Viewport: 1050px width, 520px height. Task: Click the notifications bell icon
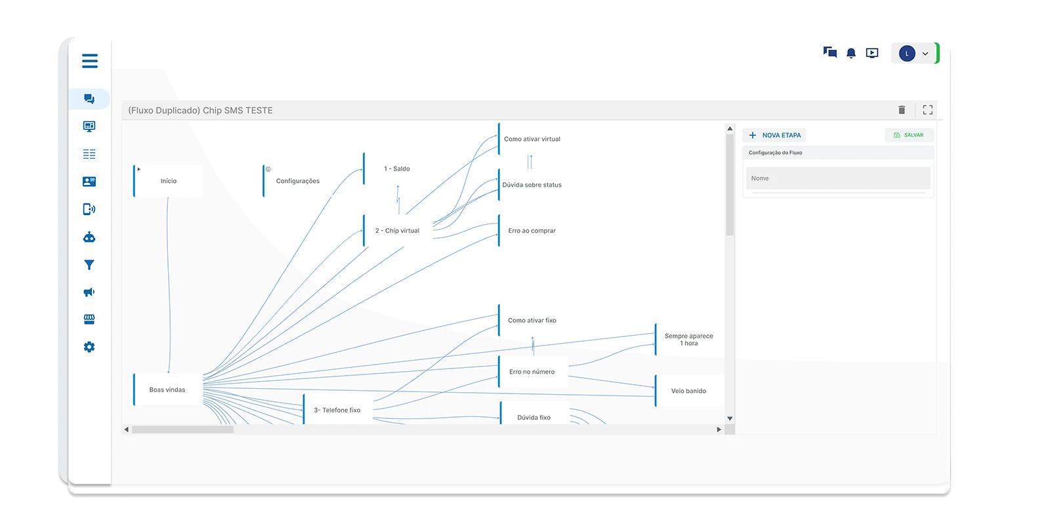850,53
